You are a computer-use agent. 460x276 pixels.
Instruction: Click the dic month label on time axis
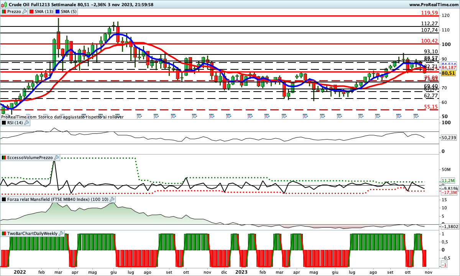pos(224,272)
